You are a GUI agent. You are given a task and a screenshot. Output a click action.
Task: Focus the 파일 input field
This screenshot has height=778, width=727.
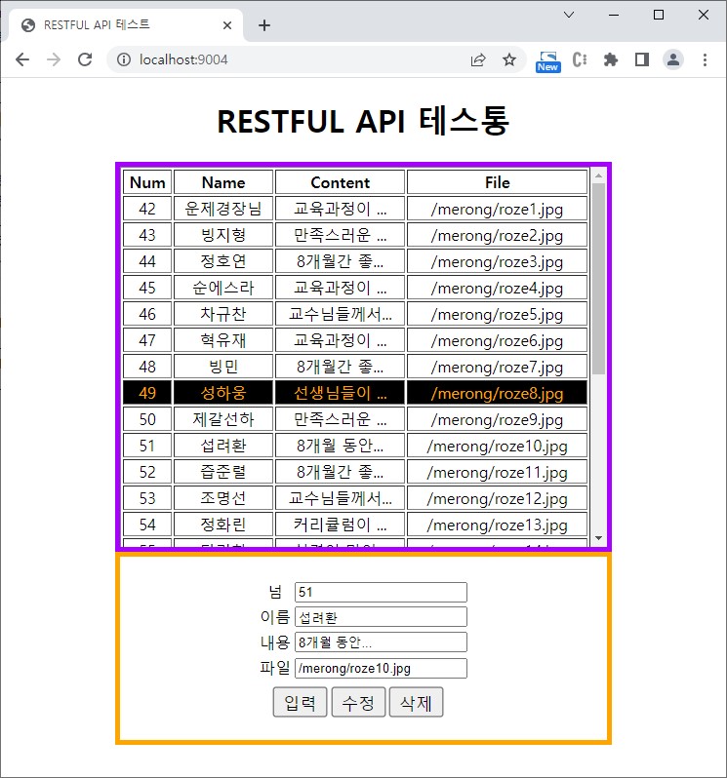pyautogui.click(x=381, y=668)
